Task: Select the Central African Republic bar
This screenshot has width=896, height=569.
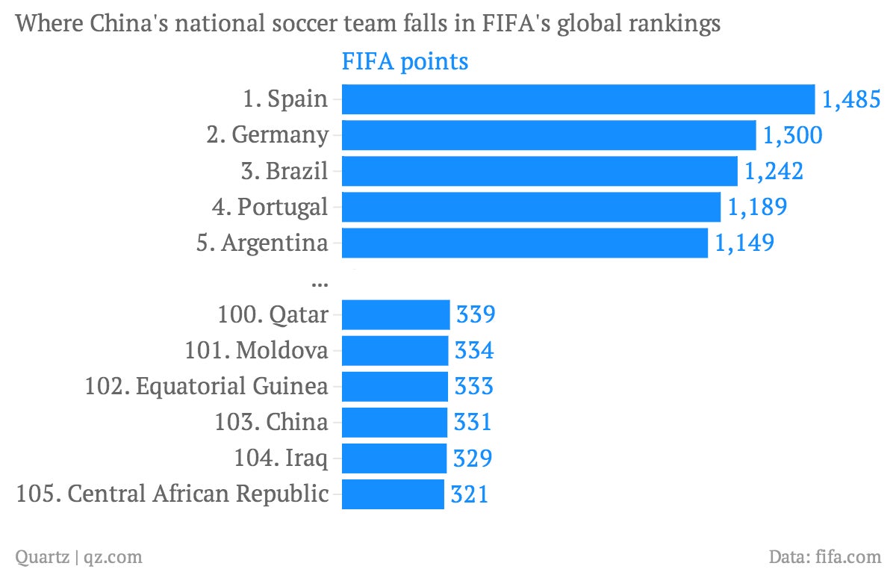Action: pos(393,494)
